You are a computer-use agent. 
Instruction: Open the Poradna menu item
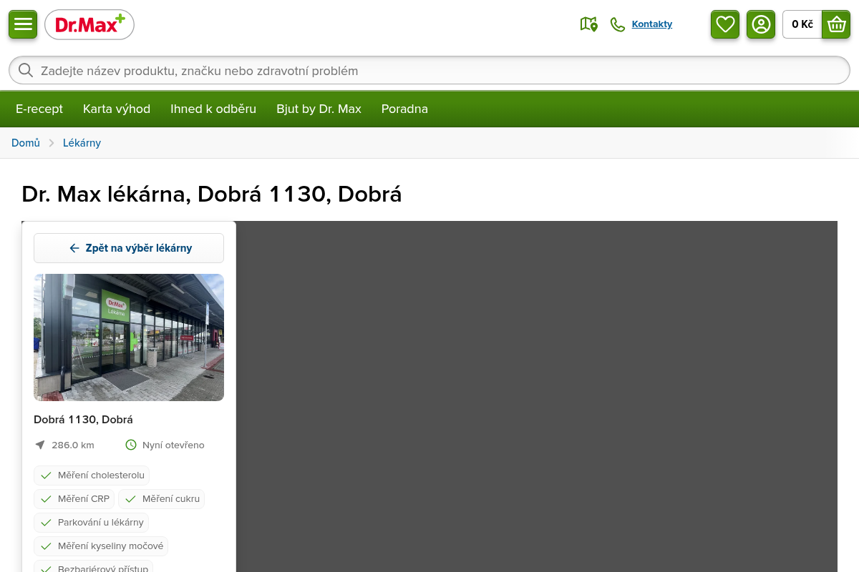click(x=404, y=109)
